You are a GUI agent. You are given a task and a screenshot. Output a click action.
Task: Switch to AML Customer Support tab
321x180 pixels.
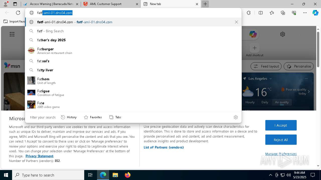[x=111, y=4]
